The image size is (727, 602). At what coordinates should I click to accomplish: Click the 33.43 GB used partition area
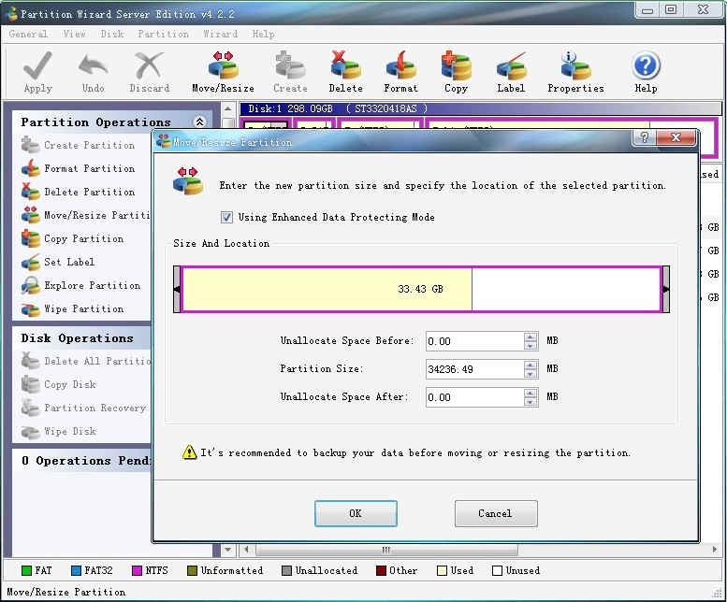tap(327, 289)
